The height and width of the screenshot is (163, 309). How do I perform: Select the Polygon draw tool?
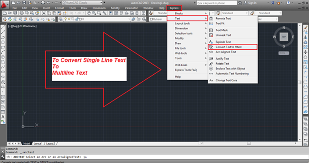[x=3, y=42]
